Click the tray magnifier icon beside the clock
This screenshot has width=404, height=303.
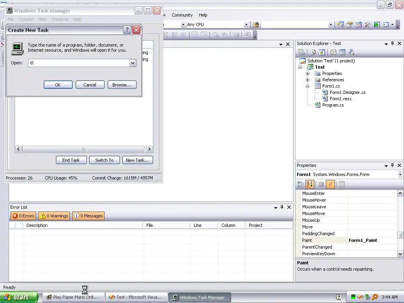[375, 297]
